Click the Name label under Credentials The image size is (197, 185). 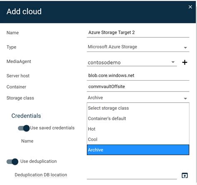(27, 141)
